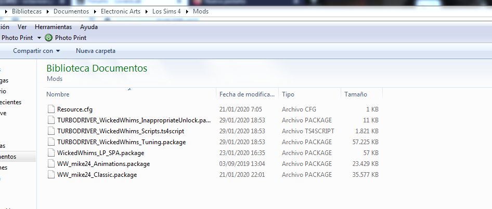Select the file name Resource.cfg
492x209 pixels.
coord(75,109)
